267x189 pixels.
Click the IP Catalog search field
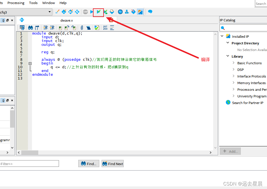coord(243,28)
